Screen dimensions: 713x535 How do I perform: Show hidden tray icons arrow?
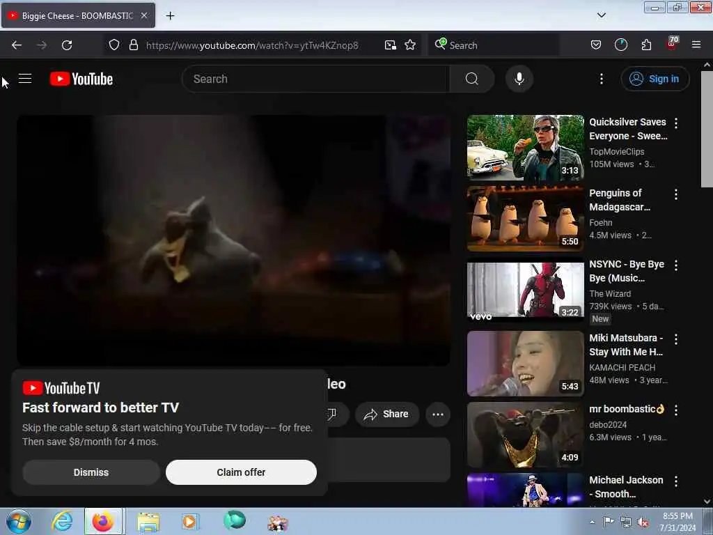(x=592, y=522)
